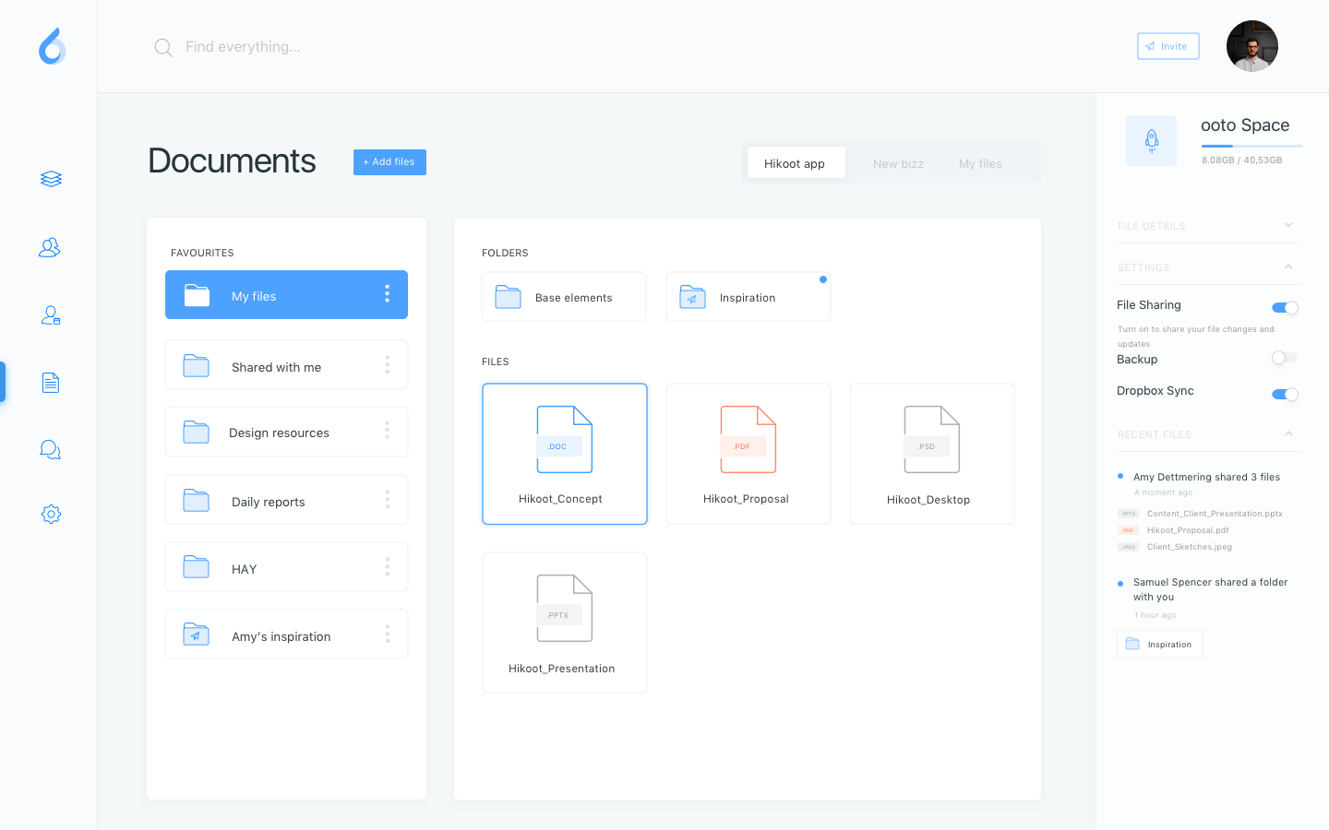
Task: Expand the File Details section chevron
Action: (1288, 225)
